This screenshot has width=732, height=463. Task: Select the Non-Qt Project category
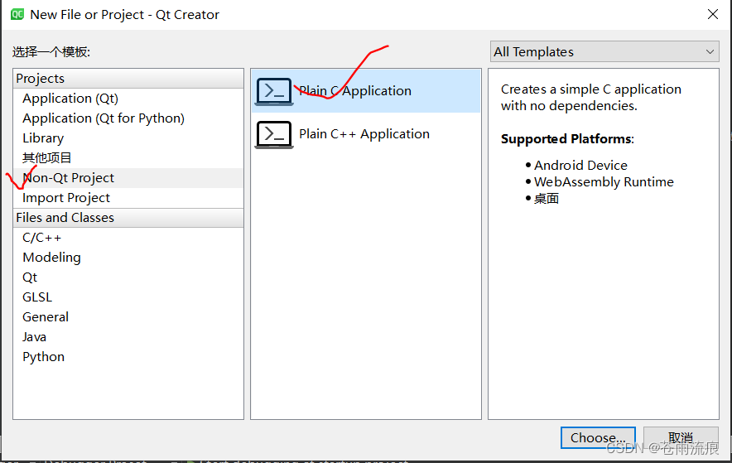(x=128, y=178)
